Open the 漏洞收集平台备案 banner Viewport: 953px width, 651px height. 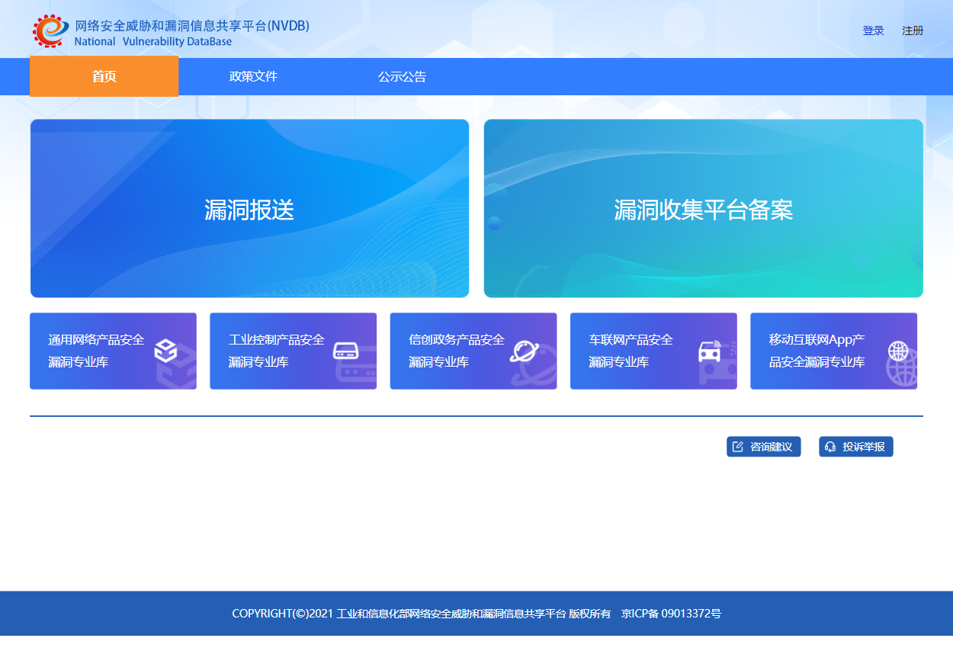point(703,209)
